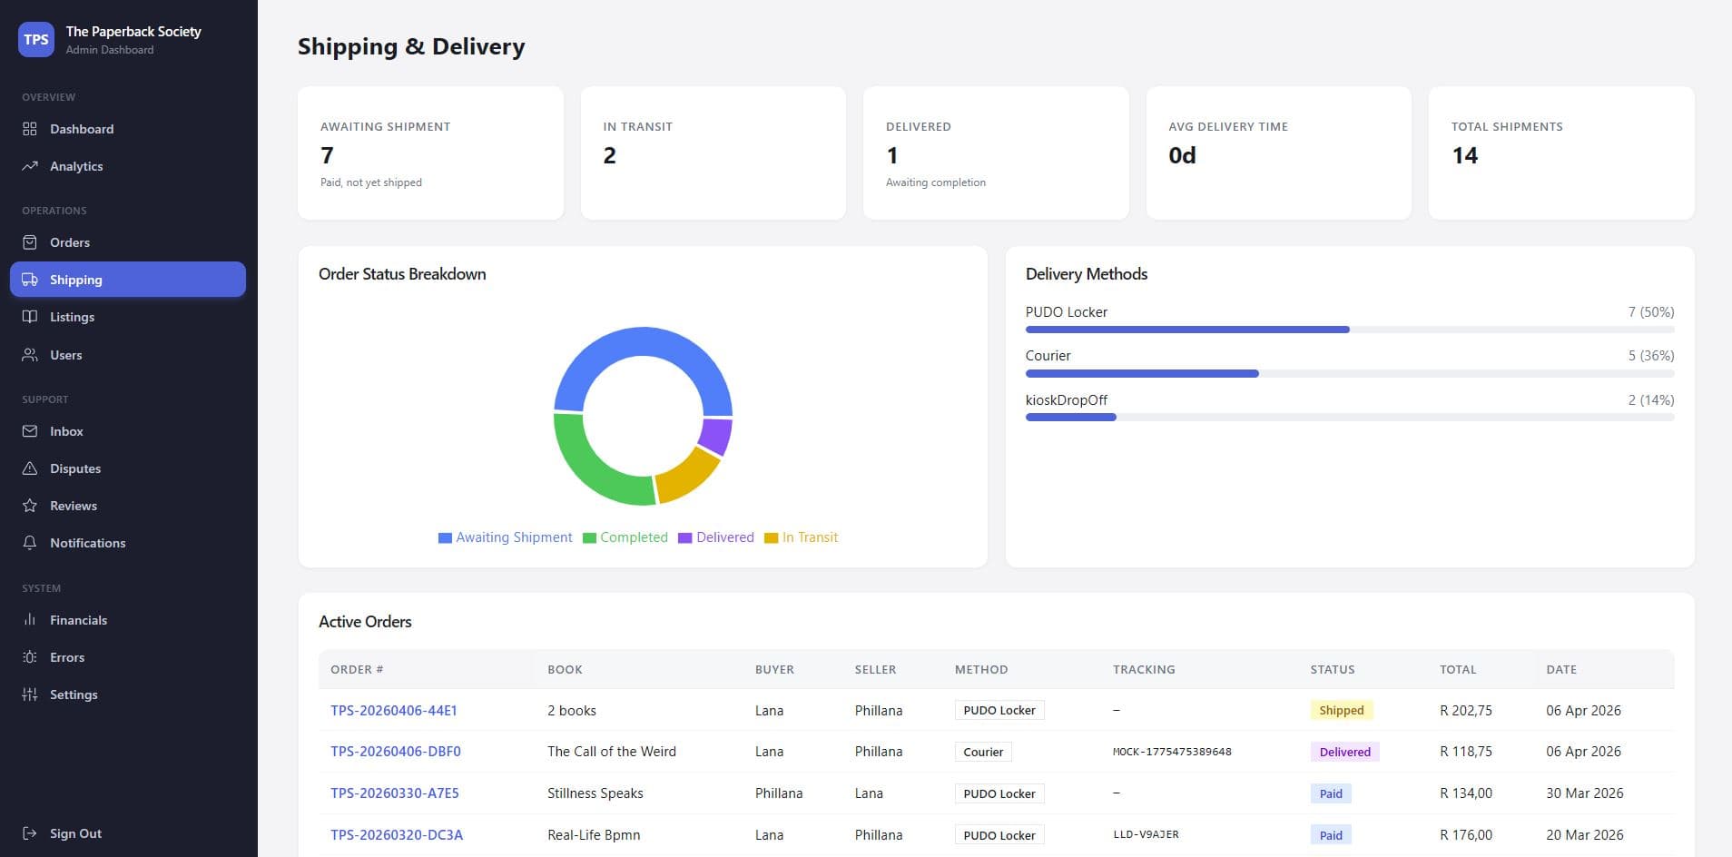Open the Shipping truck icon
1732x857 pixels.
coord(28,280)
